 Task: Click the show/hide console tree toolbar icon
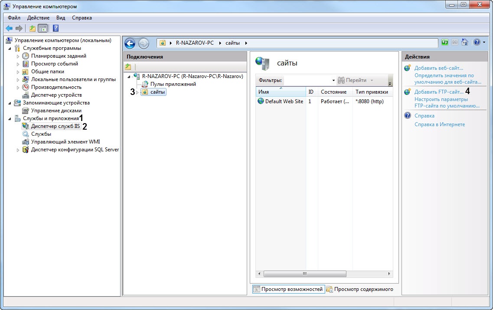pos(43,28)
